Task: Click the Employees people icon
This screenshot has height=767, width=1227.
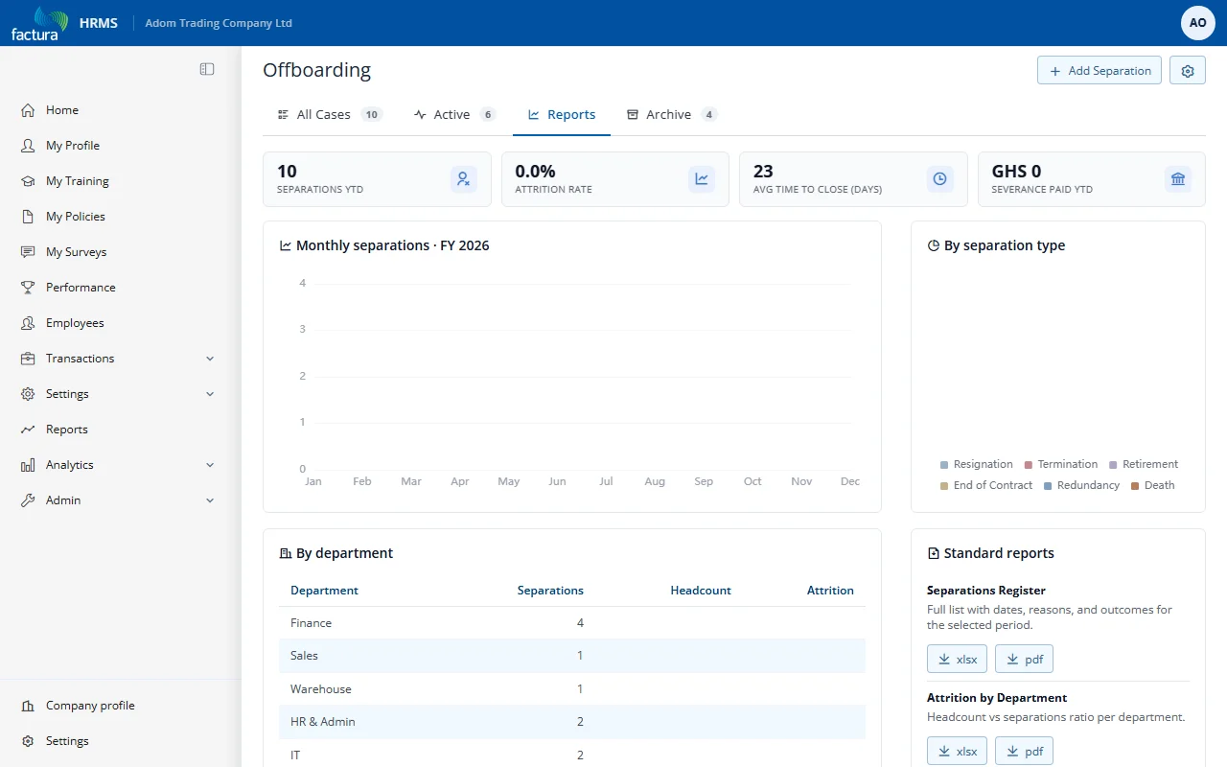Action: click(x=28, y=323)
